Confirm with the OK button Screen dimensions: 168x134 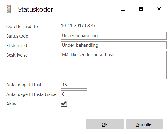(105, 124)
